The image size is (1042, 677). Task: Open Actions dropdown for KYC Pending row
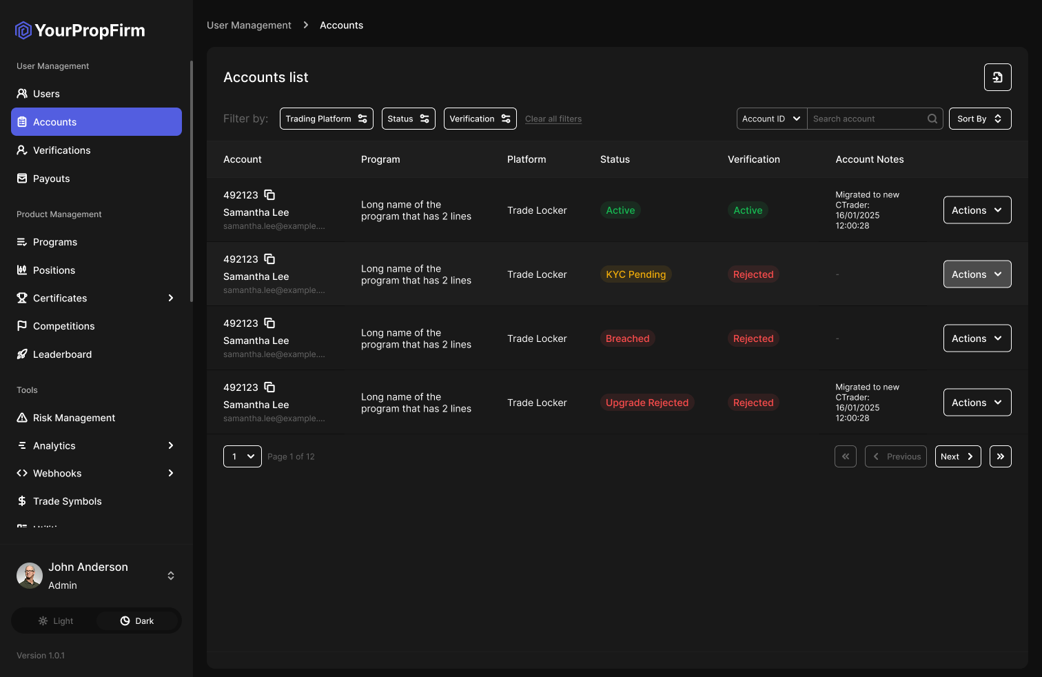tap(977, 274)
